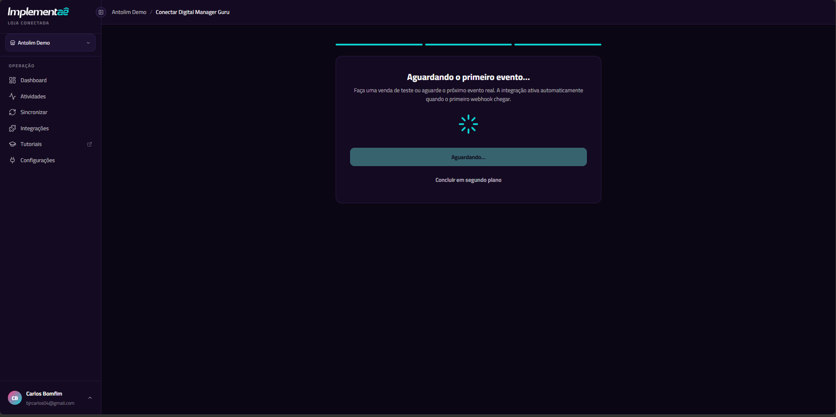Click the OPERAÇÃO section label
836x417 pixels.
pos(21,66)
